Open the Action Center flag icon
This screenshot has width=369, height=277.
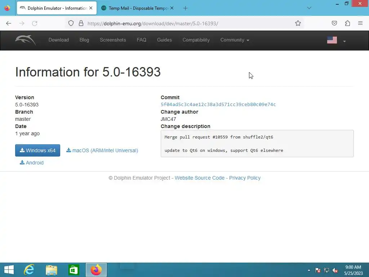[317, 270]
